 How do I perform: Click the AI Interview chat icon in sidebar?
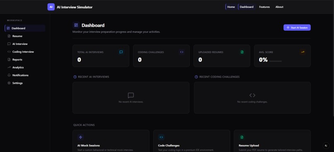[9, 44]
